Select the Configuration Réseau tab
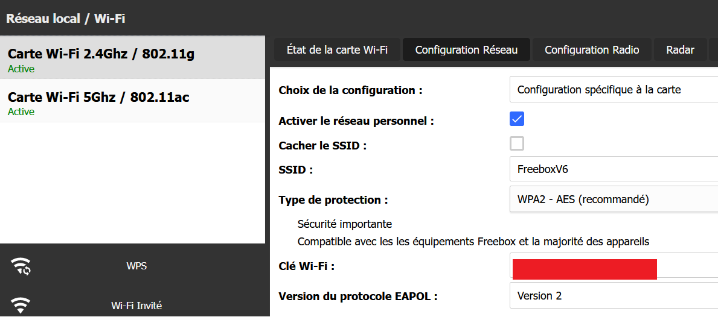 click(x=466, y=50)
